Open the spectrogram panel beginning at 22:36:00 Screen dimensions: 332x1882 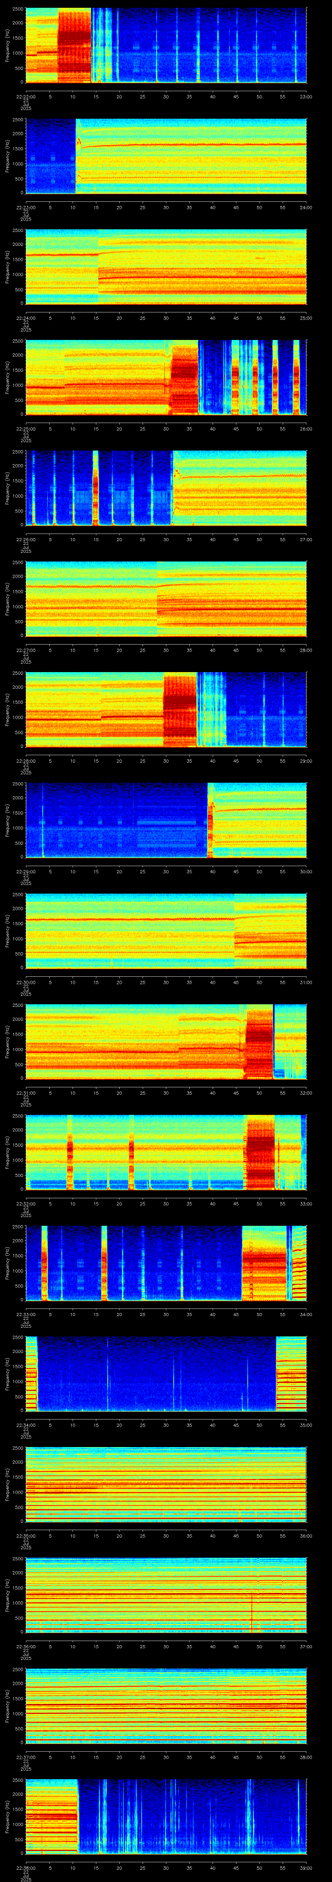166,1595
